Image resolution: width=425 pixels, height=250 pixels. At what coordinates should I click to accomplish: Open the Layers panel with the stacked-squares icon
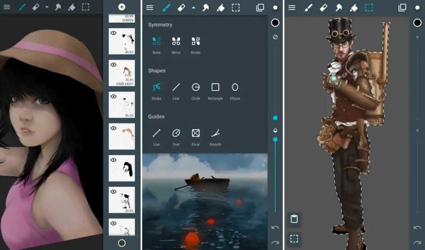[x=260, y=7]
